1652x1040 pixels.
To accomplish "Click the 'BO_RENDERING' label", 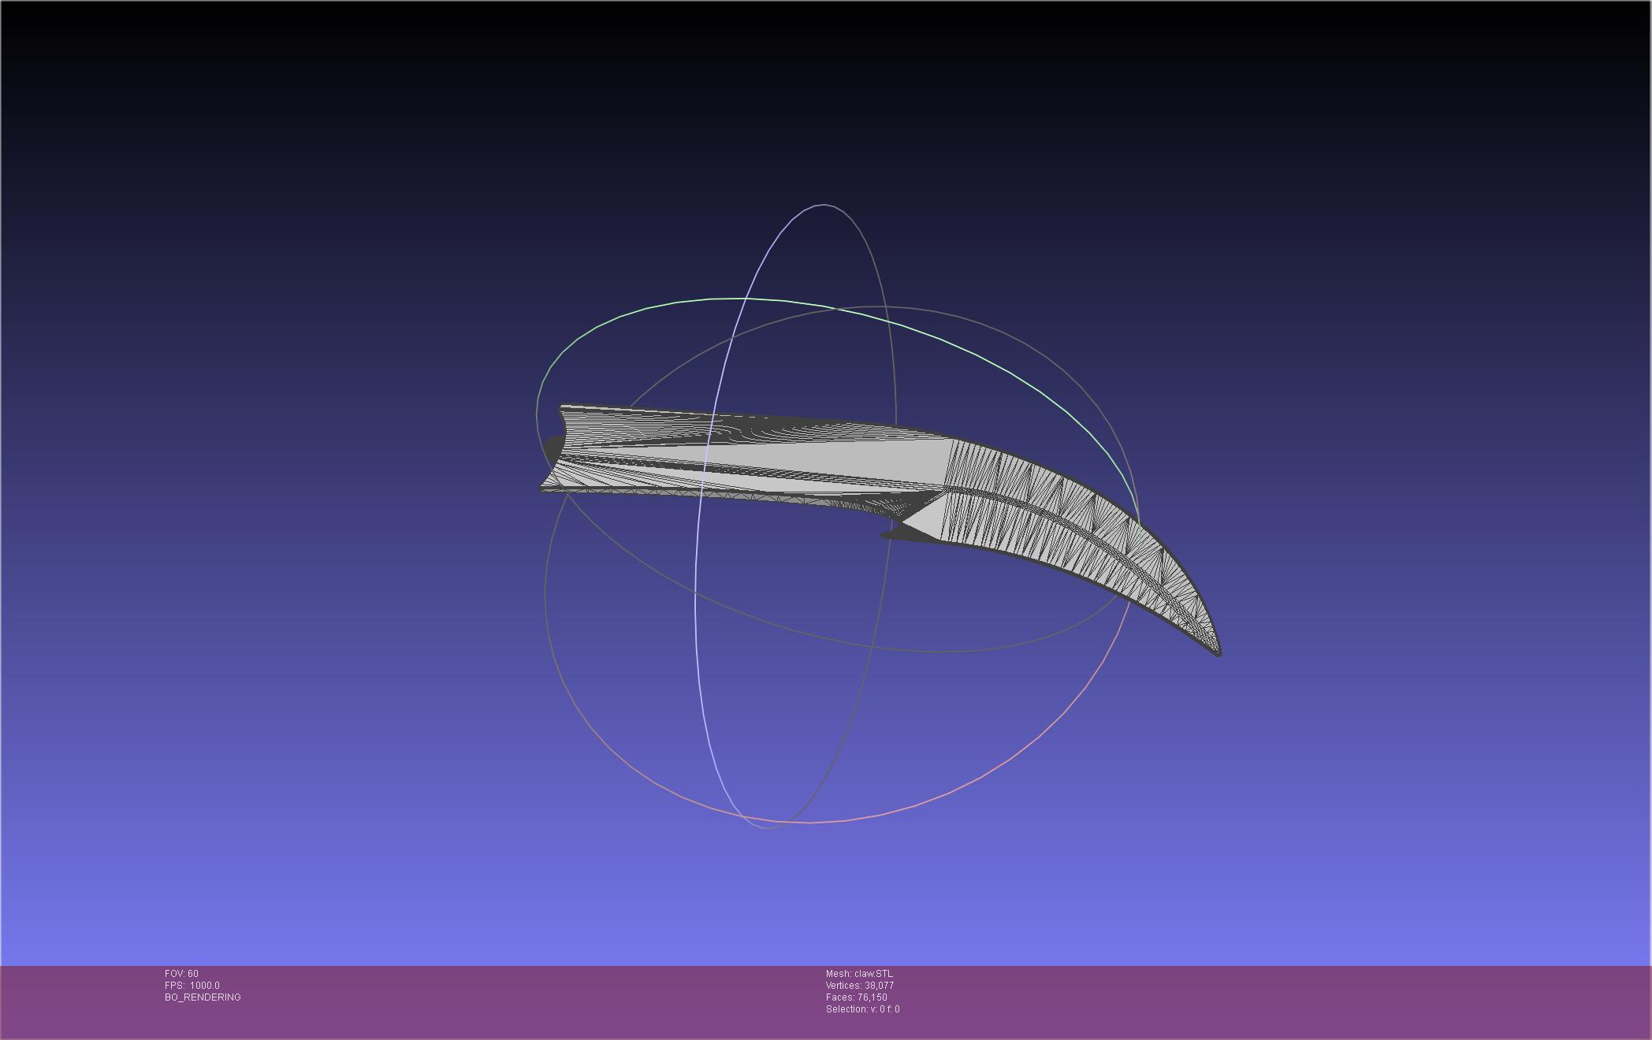I will (203, 997).
